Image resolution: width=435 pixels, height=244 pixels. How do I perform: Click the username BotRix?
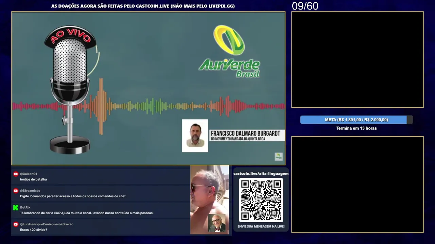25,207
